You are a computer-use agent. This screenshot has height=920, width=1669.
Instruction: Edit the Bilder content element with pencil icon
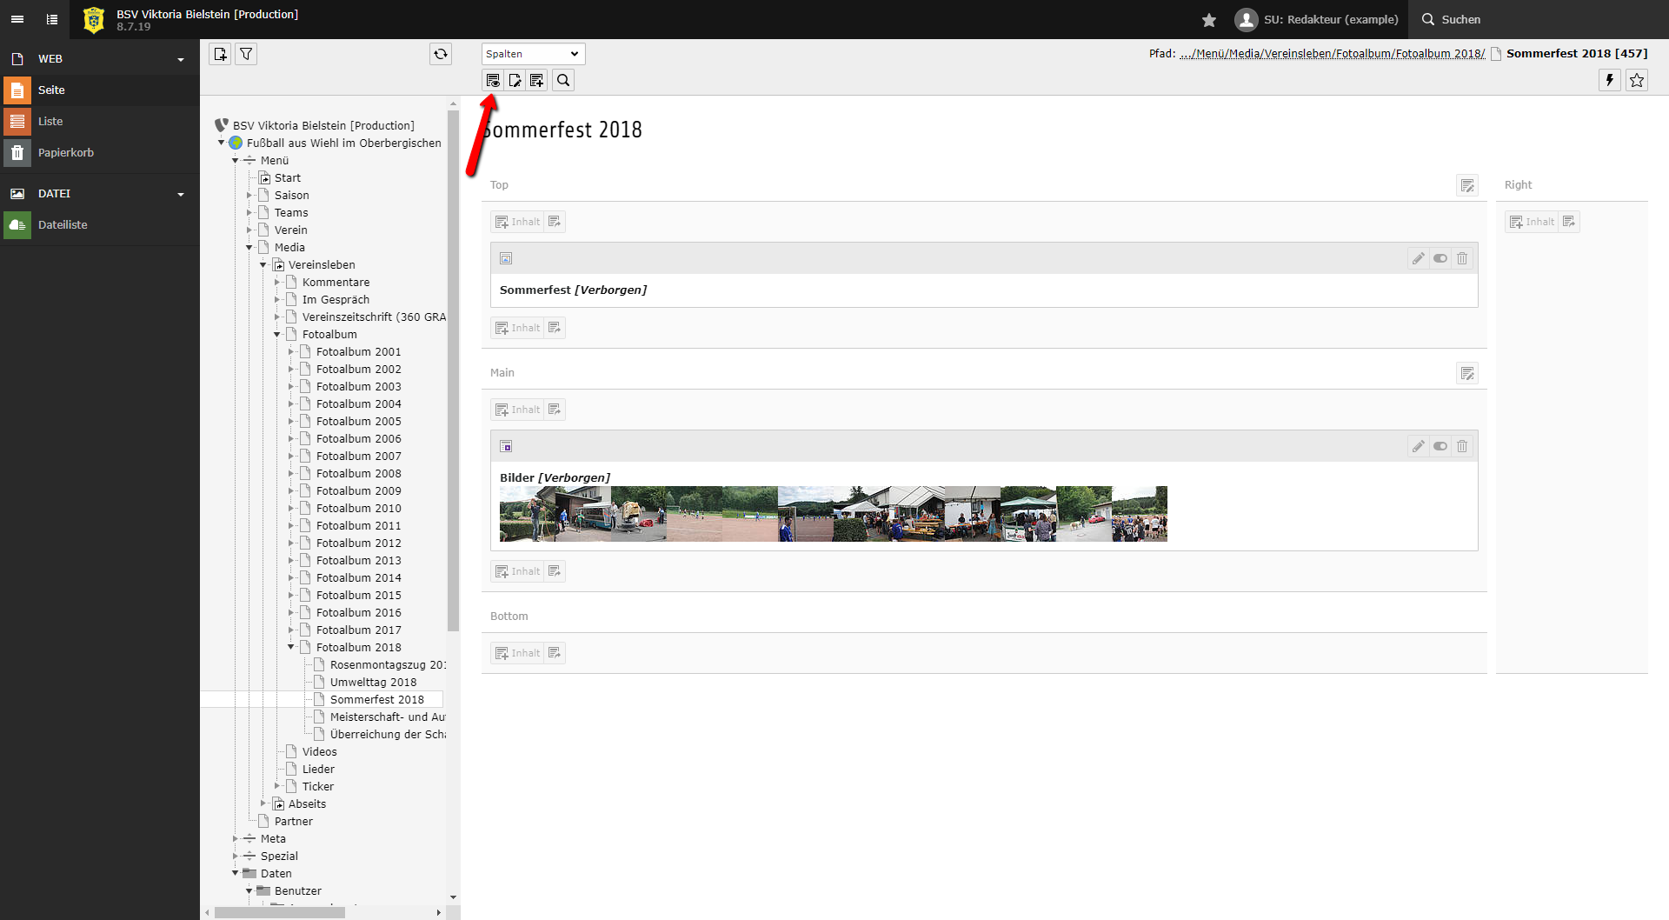1418,446
